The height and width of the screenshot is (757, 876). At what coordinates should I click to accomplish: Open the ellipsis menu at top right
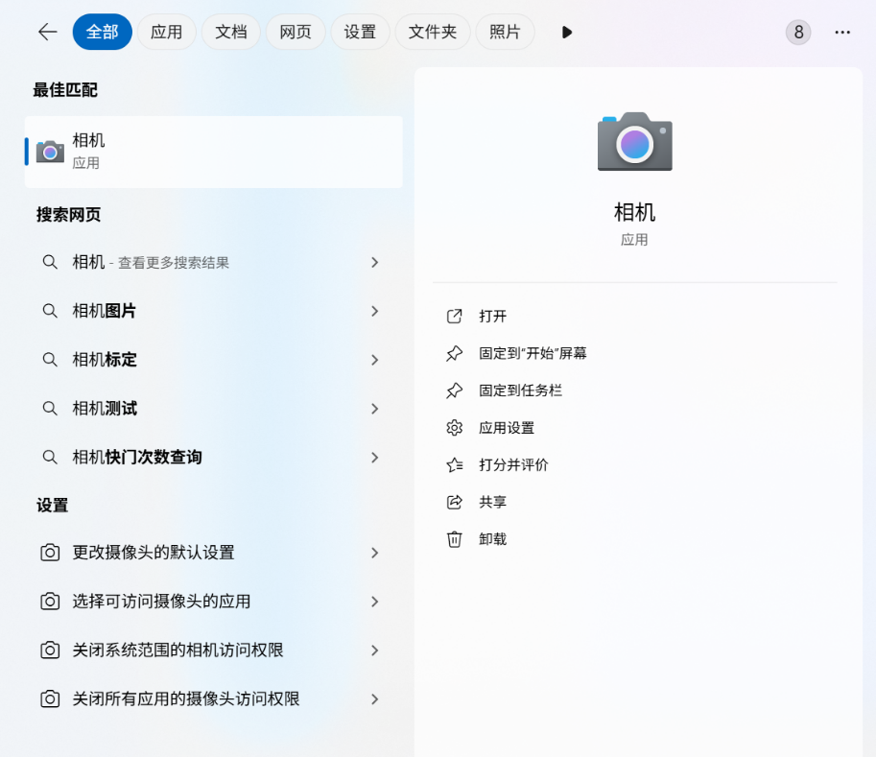[841, 32]
